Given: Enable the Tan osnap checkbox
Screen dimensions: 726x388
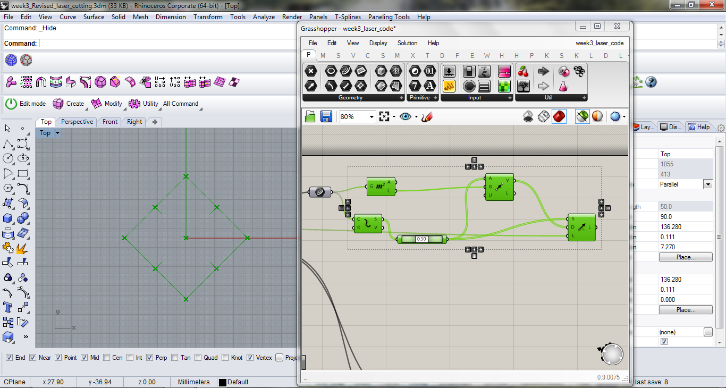Looking at the screenshot, I should coord(174,358).
